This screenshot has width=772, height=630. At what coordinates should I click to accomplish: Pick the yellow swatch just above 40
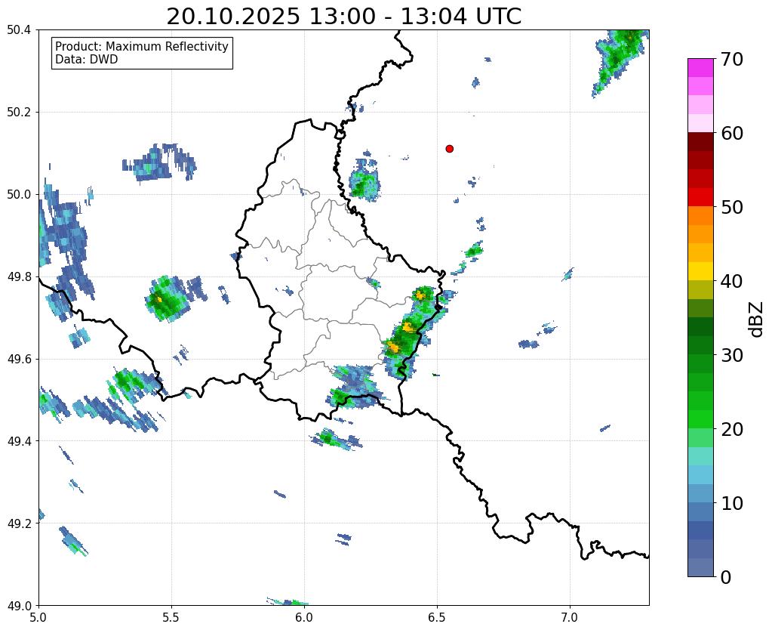(700, 271)
